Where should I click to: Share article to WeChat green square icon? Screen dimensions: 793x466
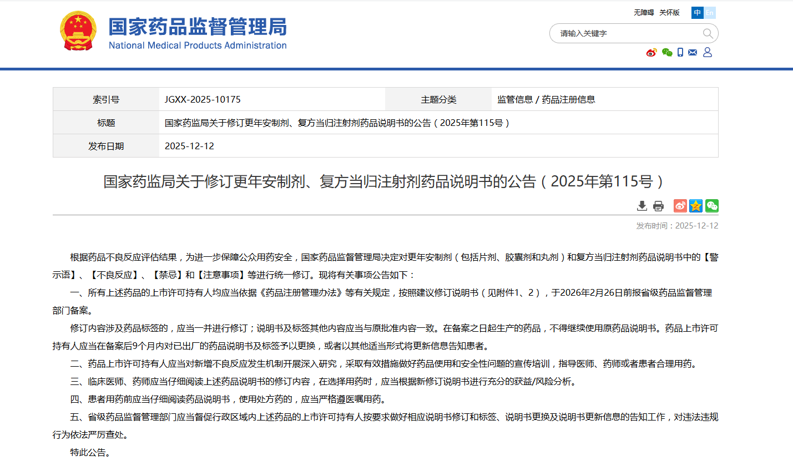tap(712, 206)
